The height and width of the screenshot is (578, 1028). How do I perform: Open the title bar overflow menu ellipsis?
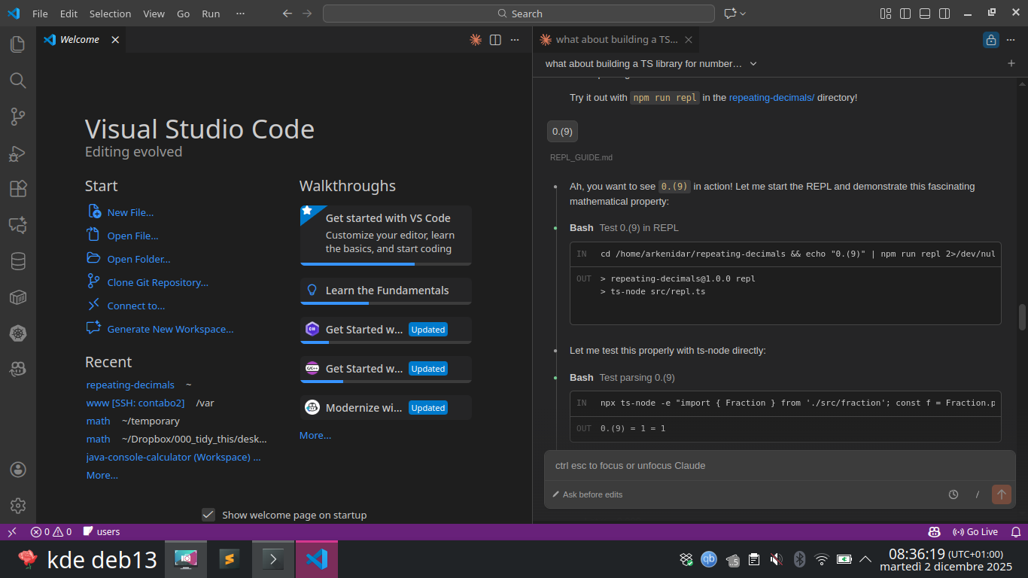tap(240, 14)
